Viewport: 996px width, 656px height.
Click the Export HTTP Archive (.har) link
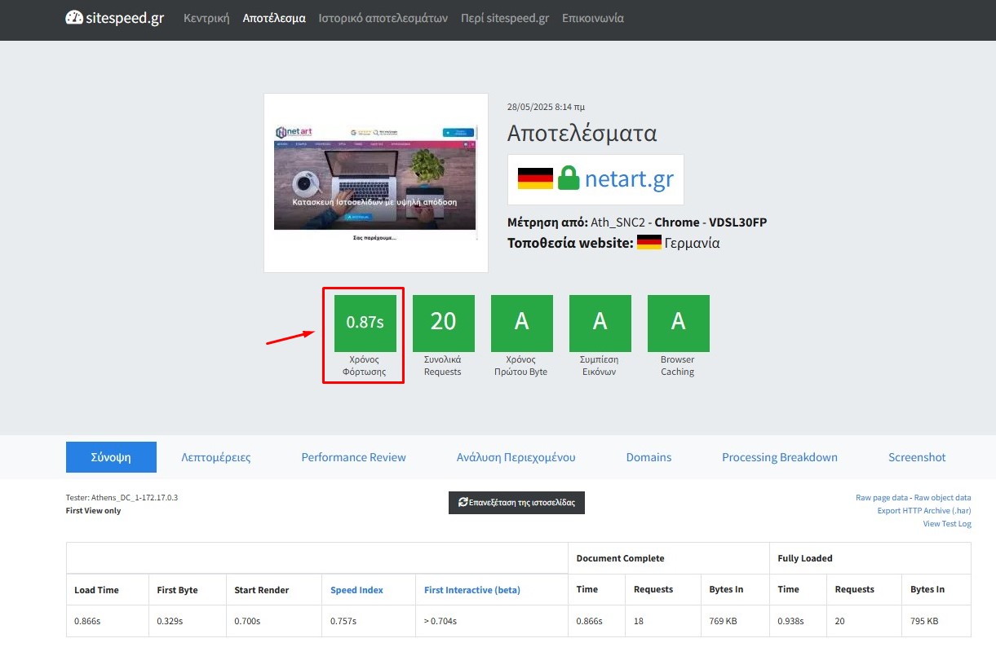[923, 511]
